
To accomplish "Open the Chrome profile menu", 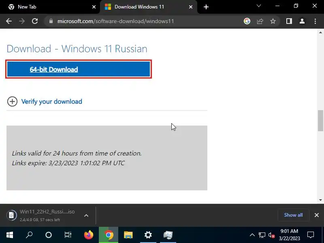I will (302, 21).
